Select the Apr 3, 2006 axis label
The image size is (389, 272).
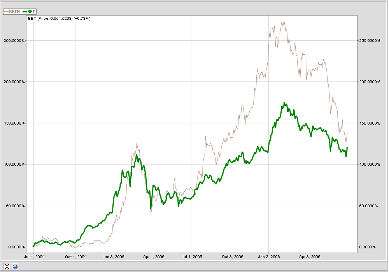coord(309,256)
